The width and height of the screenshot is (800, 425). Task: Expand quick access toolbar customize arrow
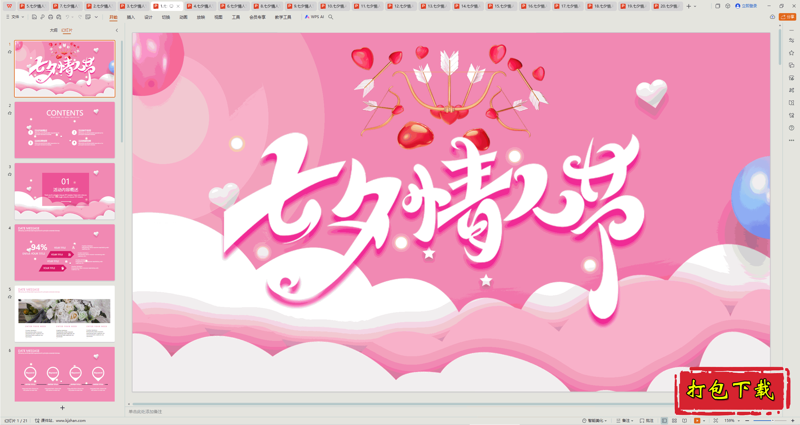(x=96, y=17)
